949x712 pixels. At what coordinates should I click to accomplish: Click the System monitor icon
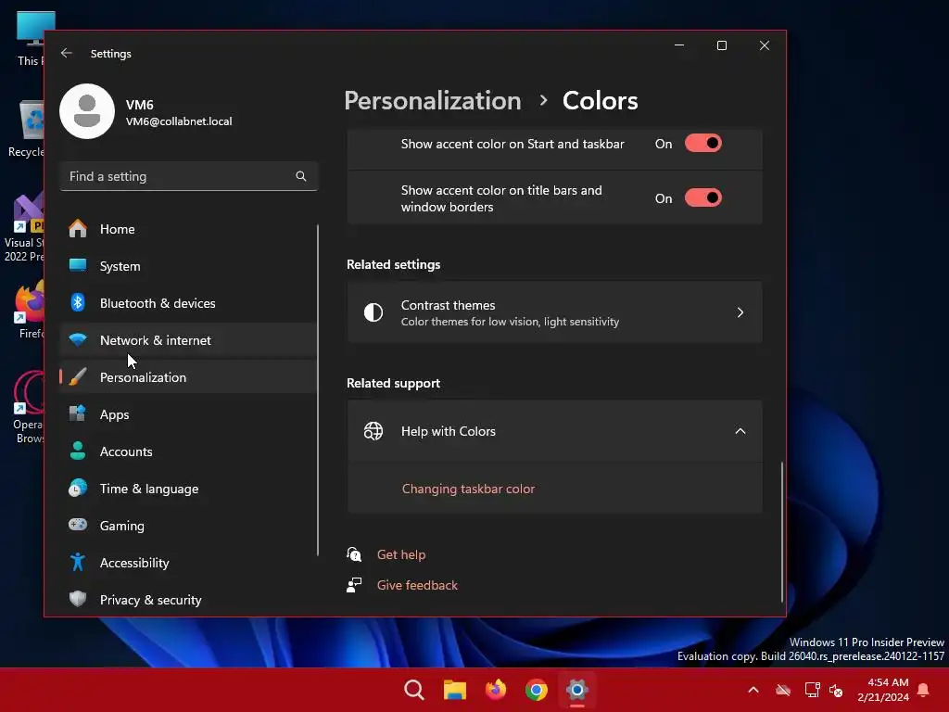[x=78, y=266]
